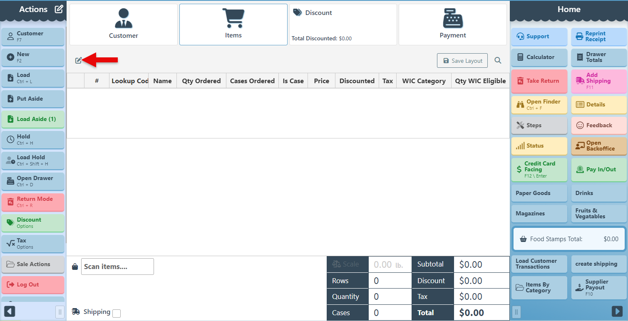Image resolution: width=628 pixels, height=321 pixels.
Task: Click the search magnifier icon beside Save Layout
Action: click(x=498, y=61)
